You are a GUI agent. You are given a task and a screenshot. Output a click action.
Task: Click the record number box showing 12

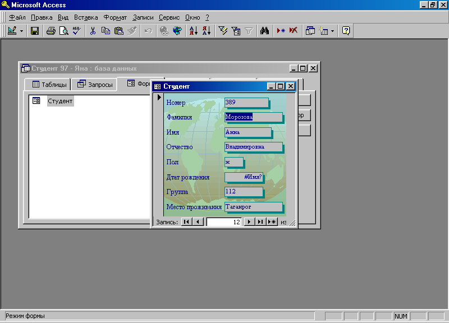point(223,222)
